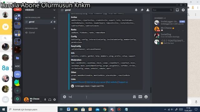The height and width of the screenshot is (112, 200).
Task: Select SovietDog in member list
Action: point(169,35)
